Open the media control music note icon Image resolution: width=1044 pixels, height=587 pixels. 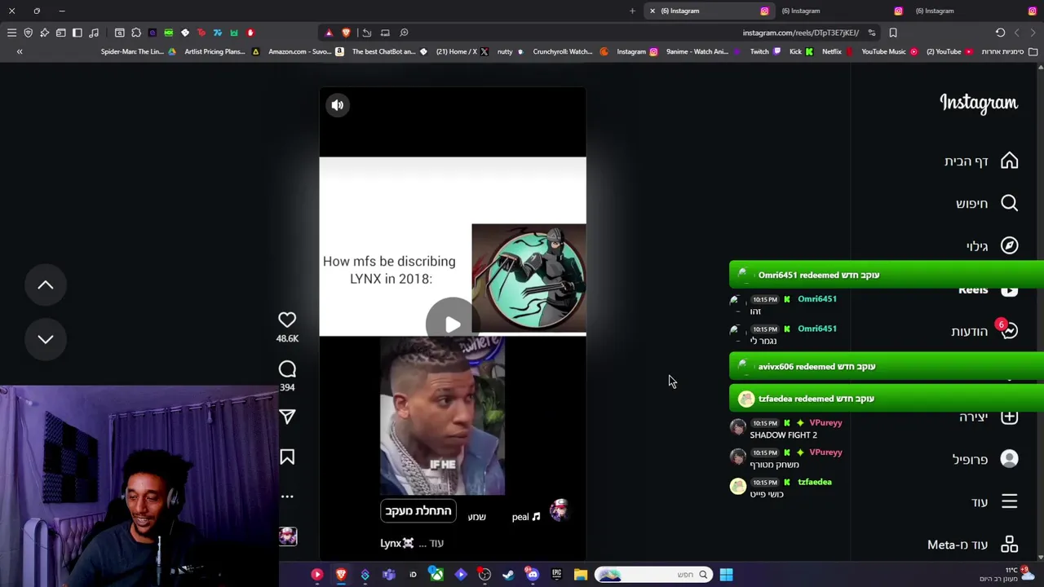coord(94,33)
